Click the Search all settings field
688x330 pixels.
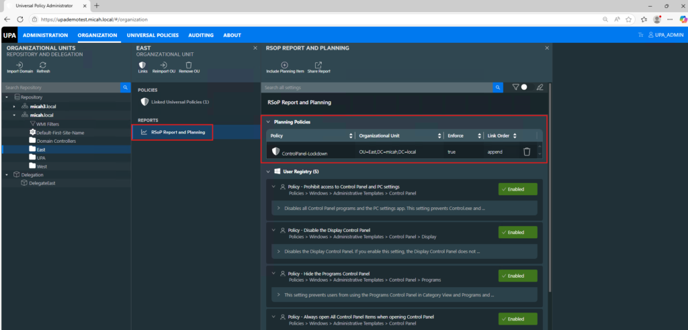376,87
